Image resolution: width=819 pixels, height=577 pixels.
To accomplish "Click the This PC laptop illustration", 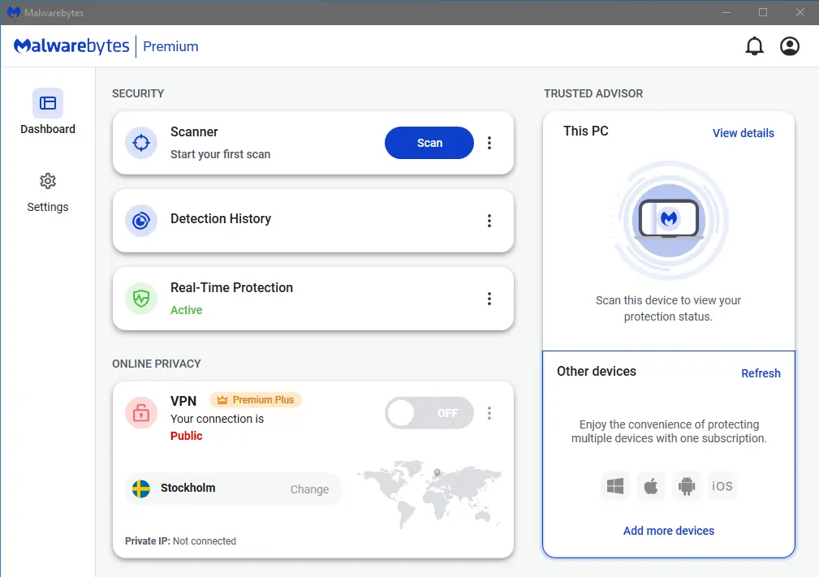I will click(669, 220).
